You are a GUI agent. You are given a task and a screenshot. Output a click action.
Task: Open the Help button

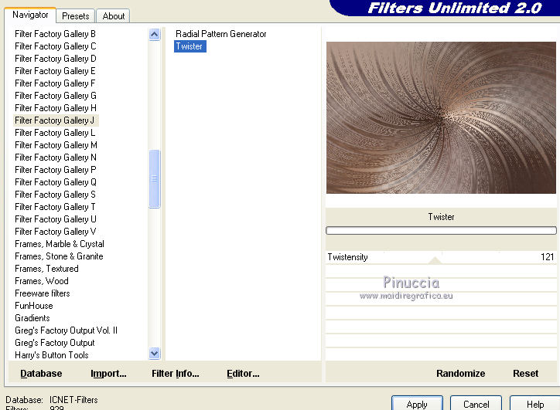point(534,404)
